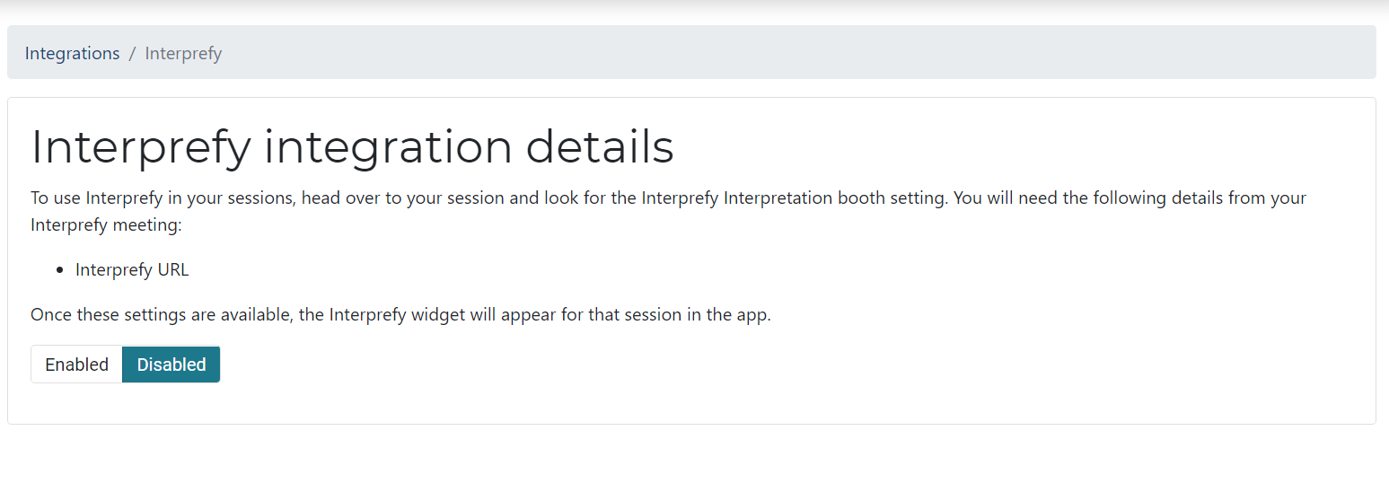
Task: Click the Interprefy breadcrumb item
Action: (x=183, y=53)
